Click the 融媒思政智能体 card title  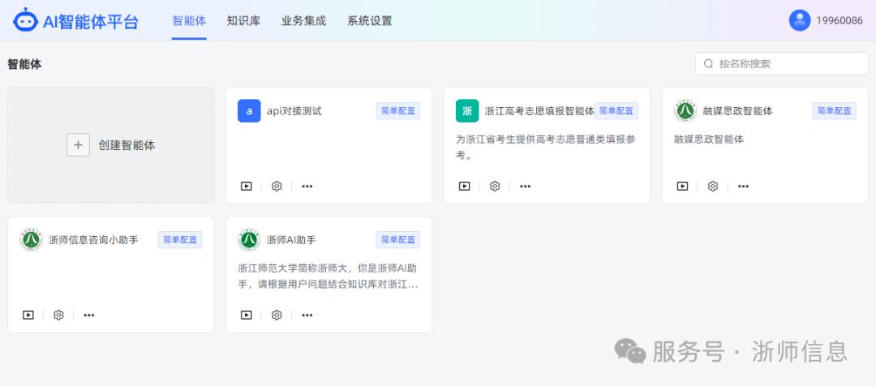(737, 110)
